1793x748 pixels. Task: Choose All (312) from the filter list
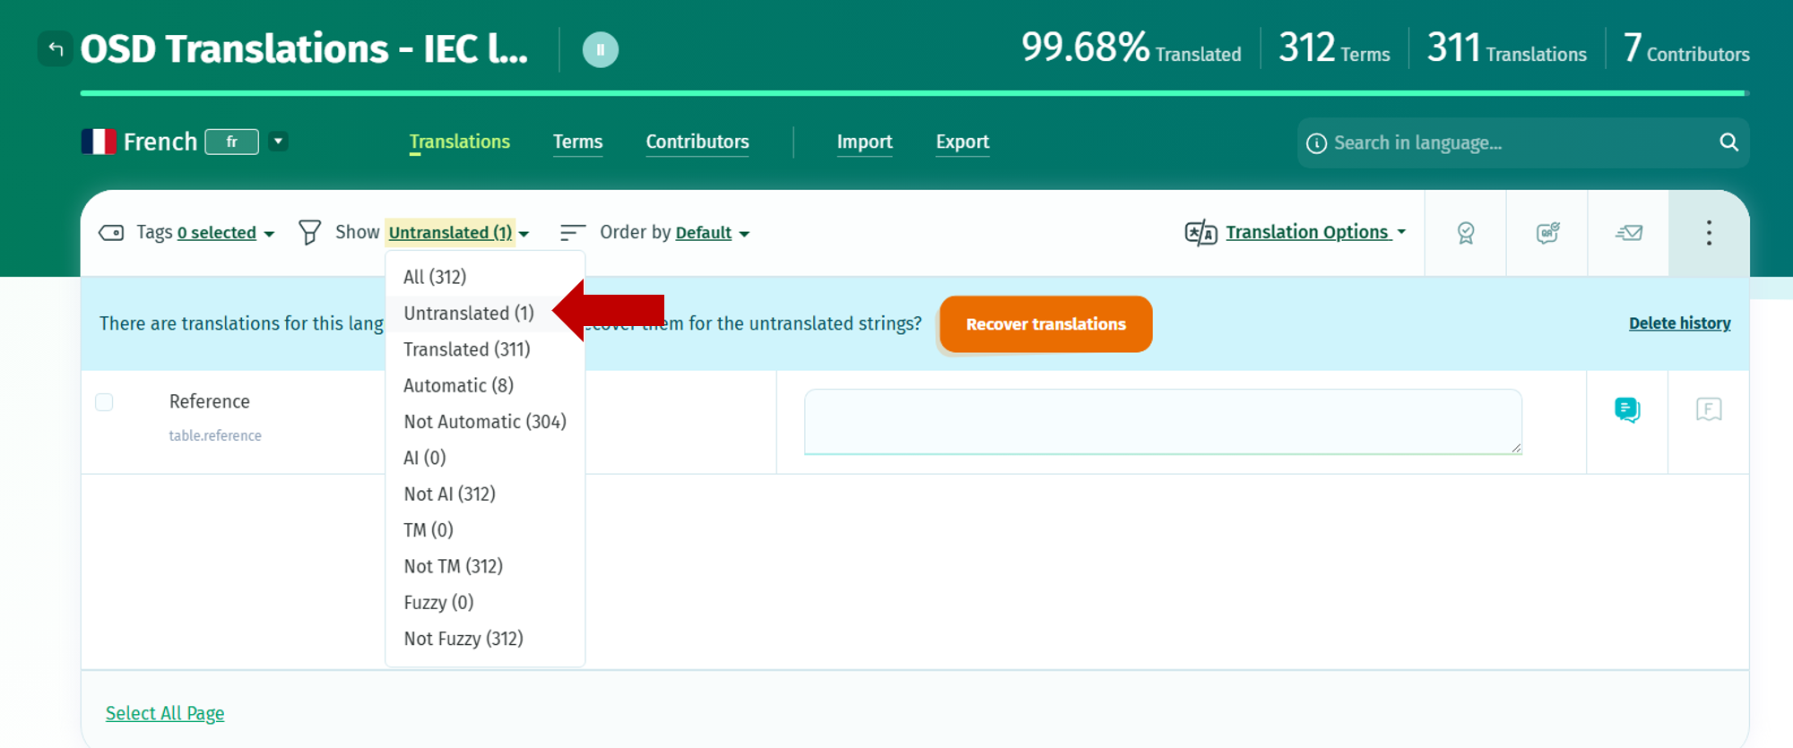click(485, 277)
